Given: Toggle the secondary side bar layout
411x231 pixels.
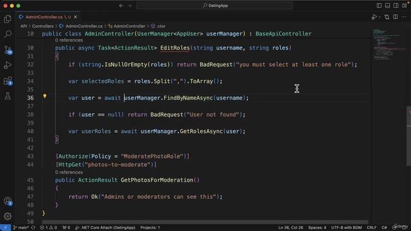Looking at the screenshot, I should (x=396, y=6).
